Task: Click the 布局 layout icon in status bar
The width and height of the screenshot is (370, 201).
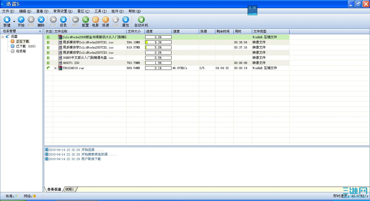Action: [x=17, y=196]
